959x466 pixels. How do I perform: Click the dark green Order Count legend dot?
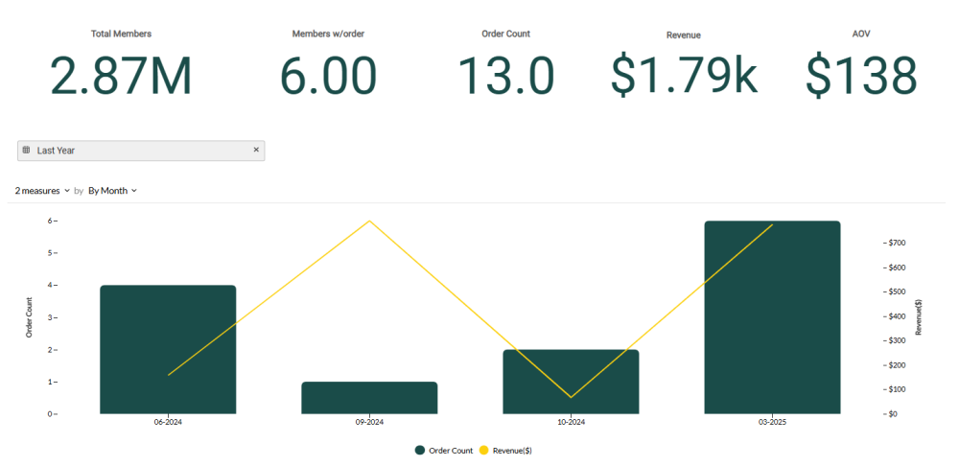pos(420,450)
